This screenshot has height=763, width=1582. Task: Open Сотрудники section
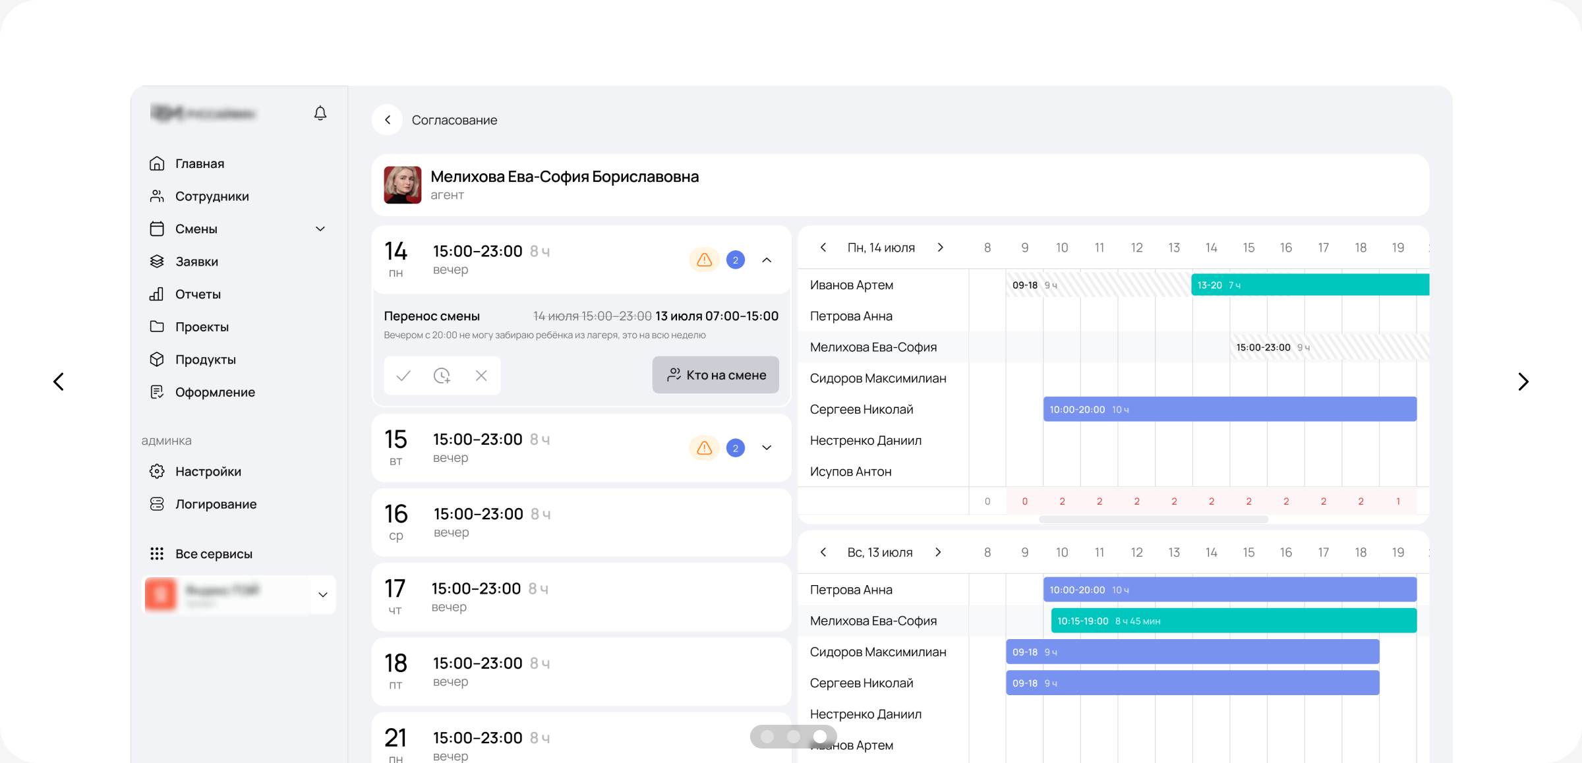click(x=212, y=196)
